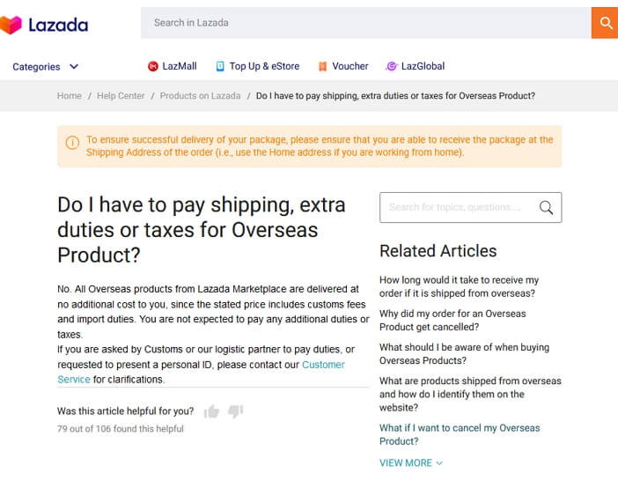Image resolution: width=618 pixels, height=481 pixels.
Task: Open 'Why did my order for an Overseas Product get cancelled' article
Action: tap(452, 320)
